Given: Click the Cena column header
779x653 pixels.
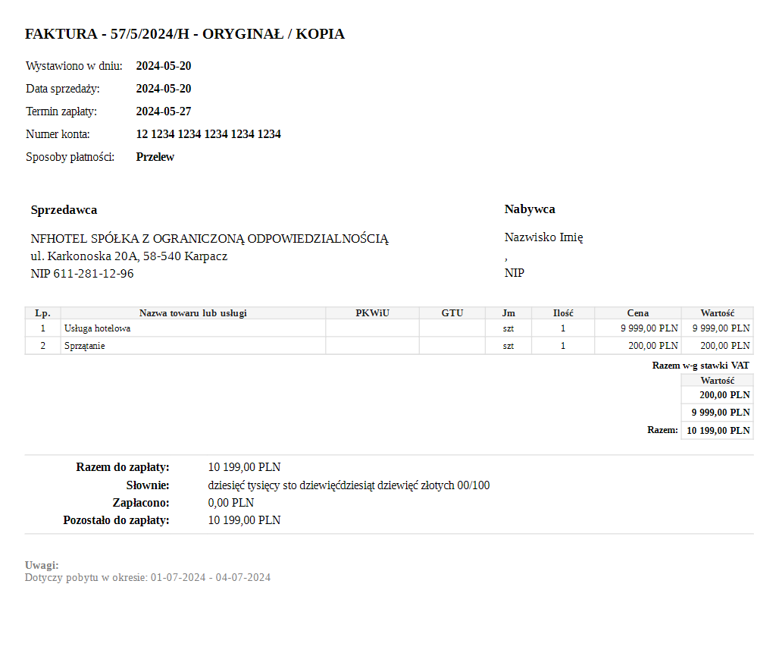Looking at the screenshot, I should pos(638,312).
